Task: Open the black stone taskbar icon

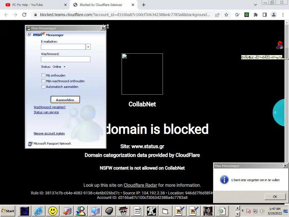Action: click(109, 211)
